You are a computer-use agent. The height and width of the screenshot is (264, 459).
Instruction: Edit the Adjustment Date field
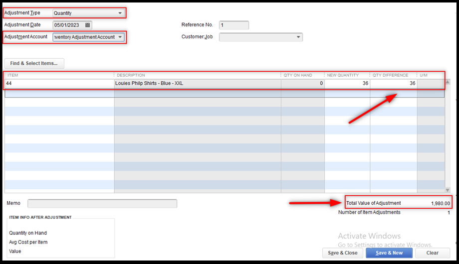point(68,25)
